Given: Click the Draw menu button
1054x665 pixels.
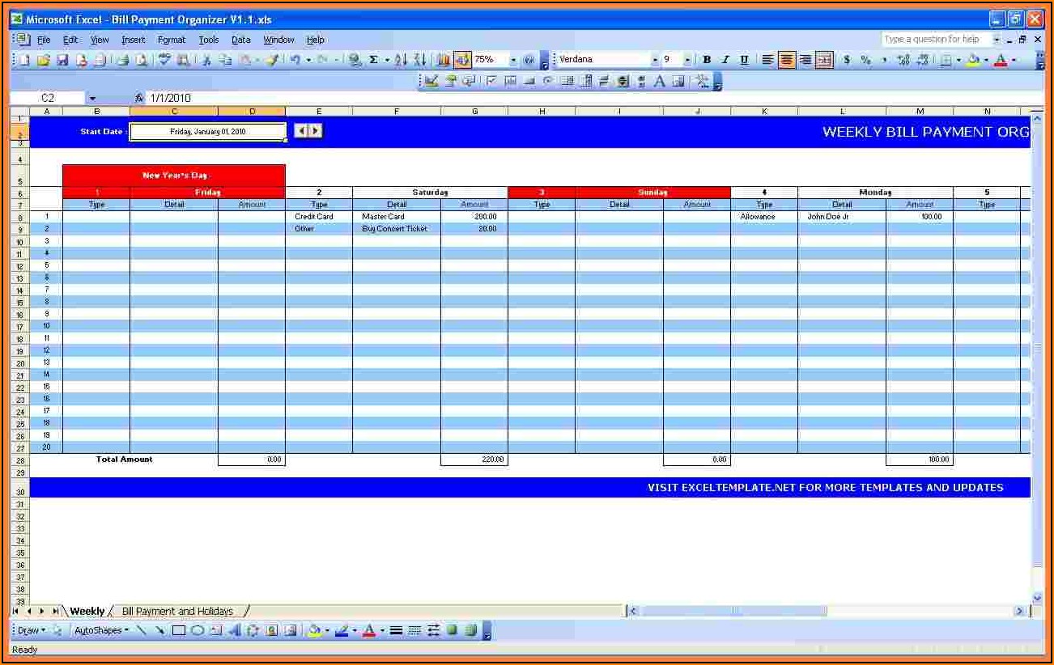Looking at the screenshot, I should (32, 630).
